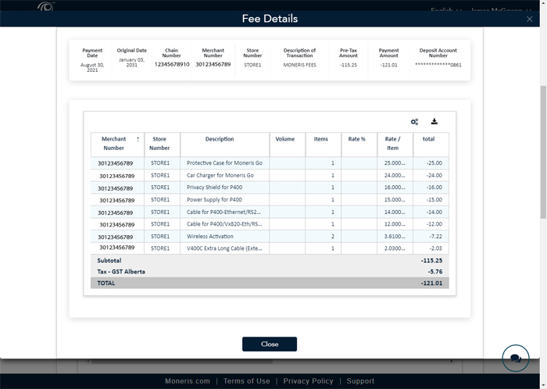
Task: Click Pre-Tax Amount -115.25 summary value
Action: [349, 65]
